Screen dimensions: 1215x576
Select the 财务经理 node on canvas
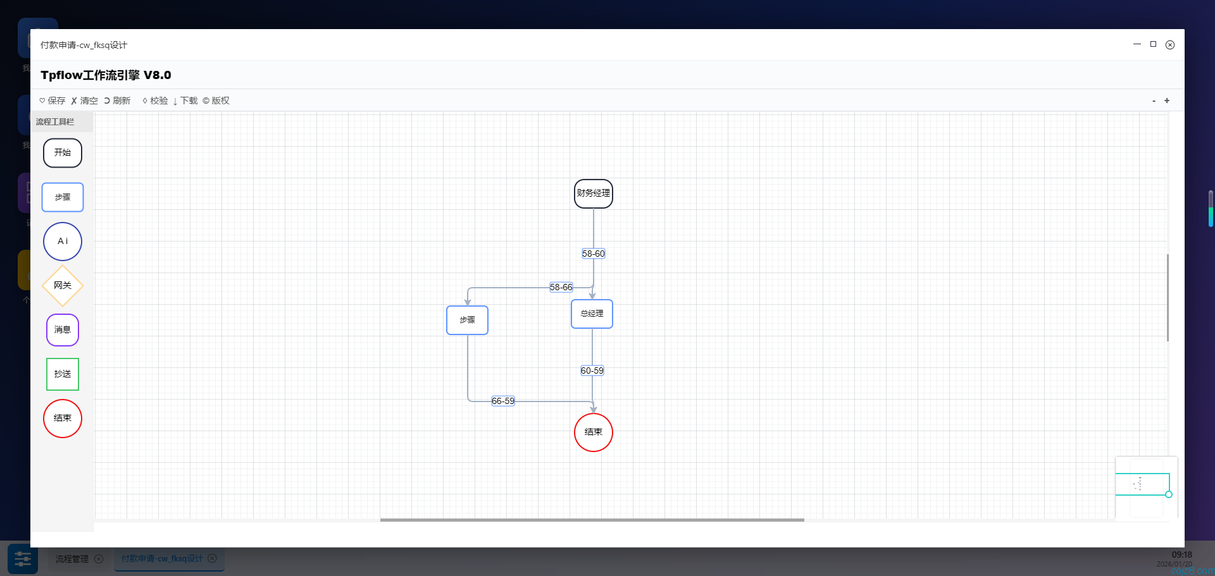tap(594, 193)
